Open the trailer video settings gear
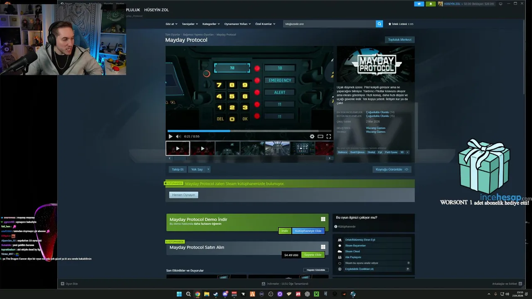 coord(312,136)
